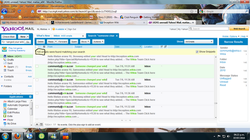Open Windows Start button
This screenshot has width=250, height=140.
coord(5,136)
